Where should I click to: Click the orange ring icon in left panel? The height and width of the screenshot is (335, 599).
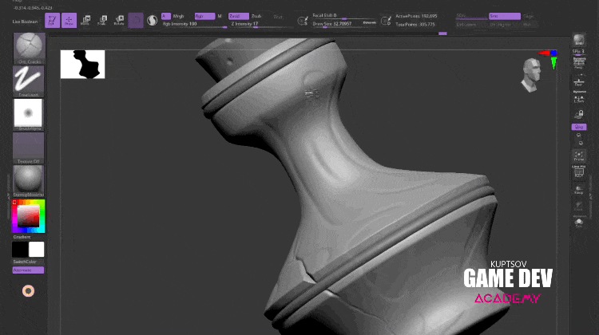pos(28,291)
